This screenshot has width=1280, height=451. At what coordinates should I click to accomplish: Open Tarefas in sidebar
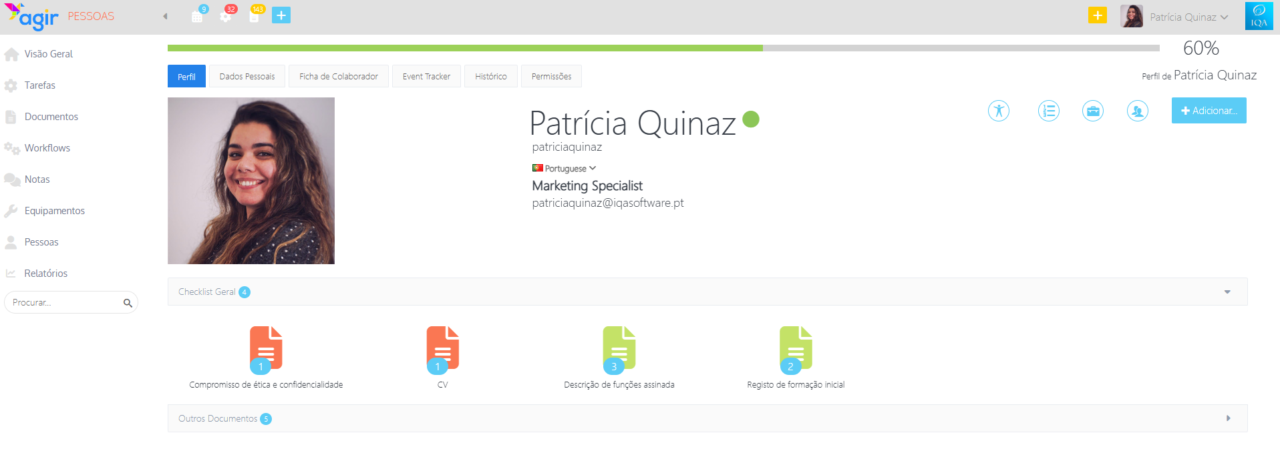coord(40,85)
